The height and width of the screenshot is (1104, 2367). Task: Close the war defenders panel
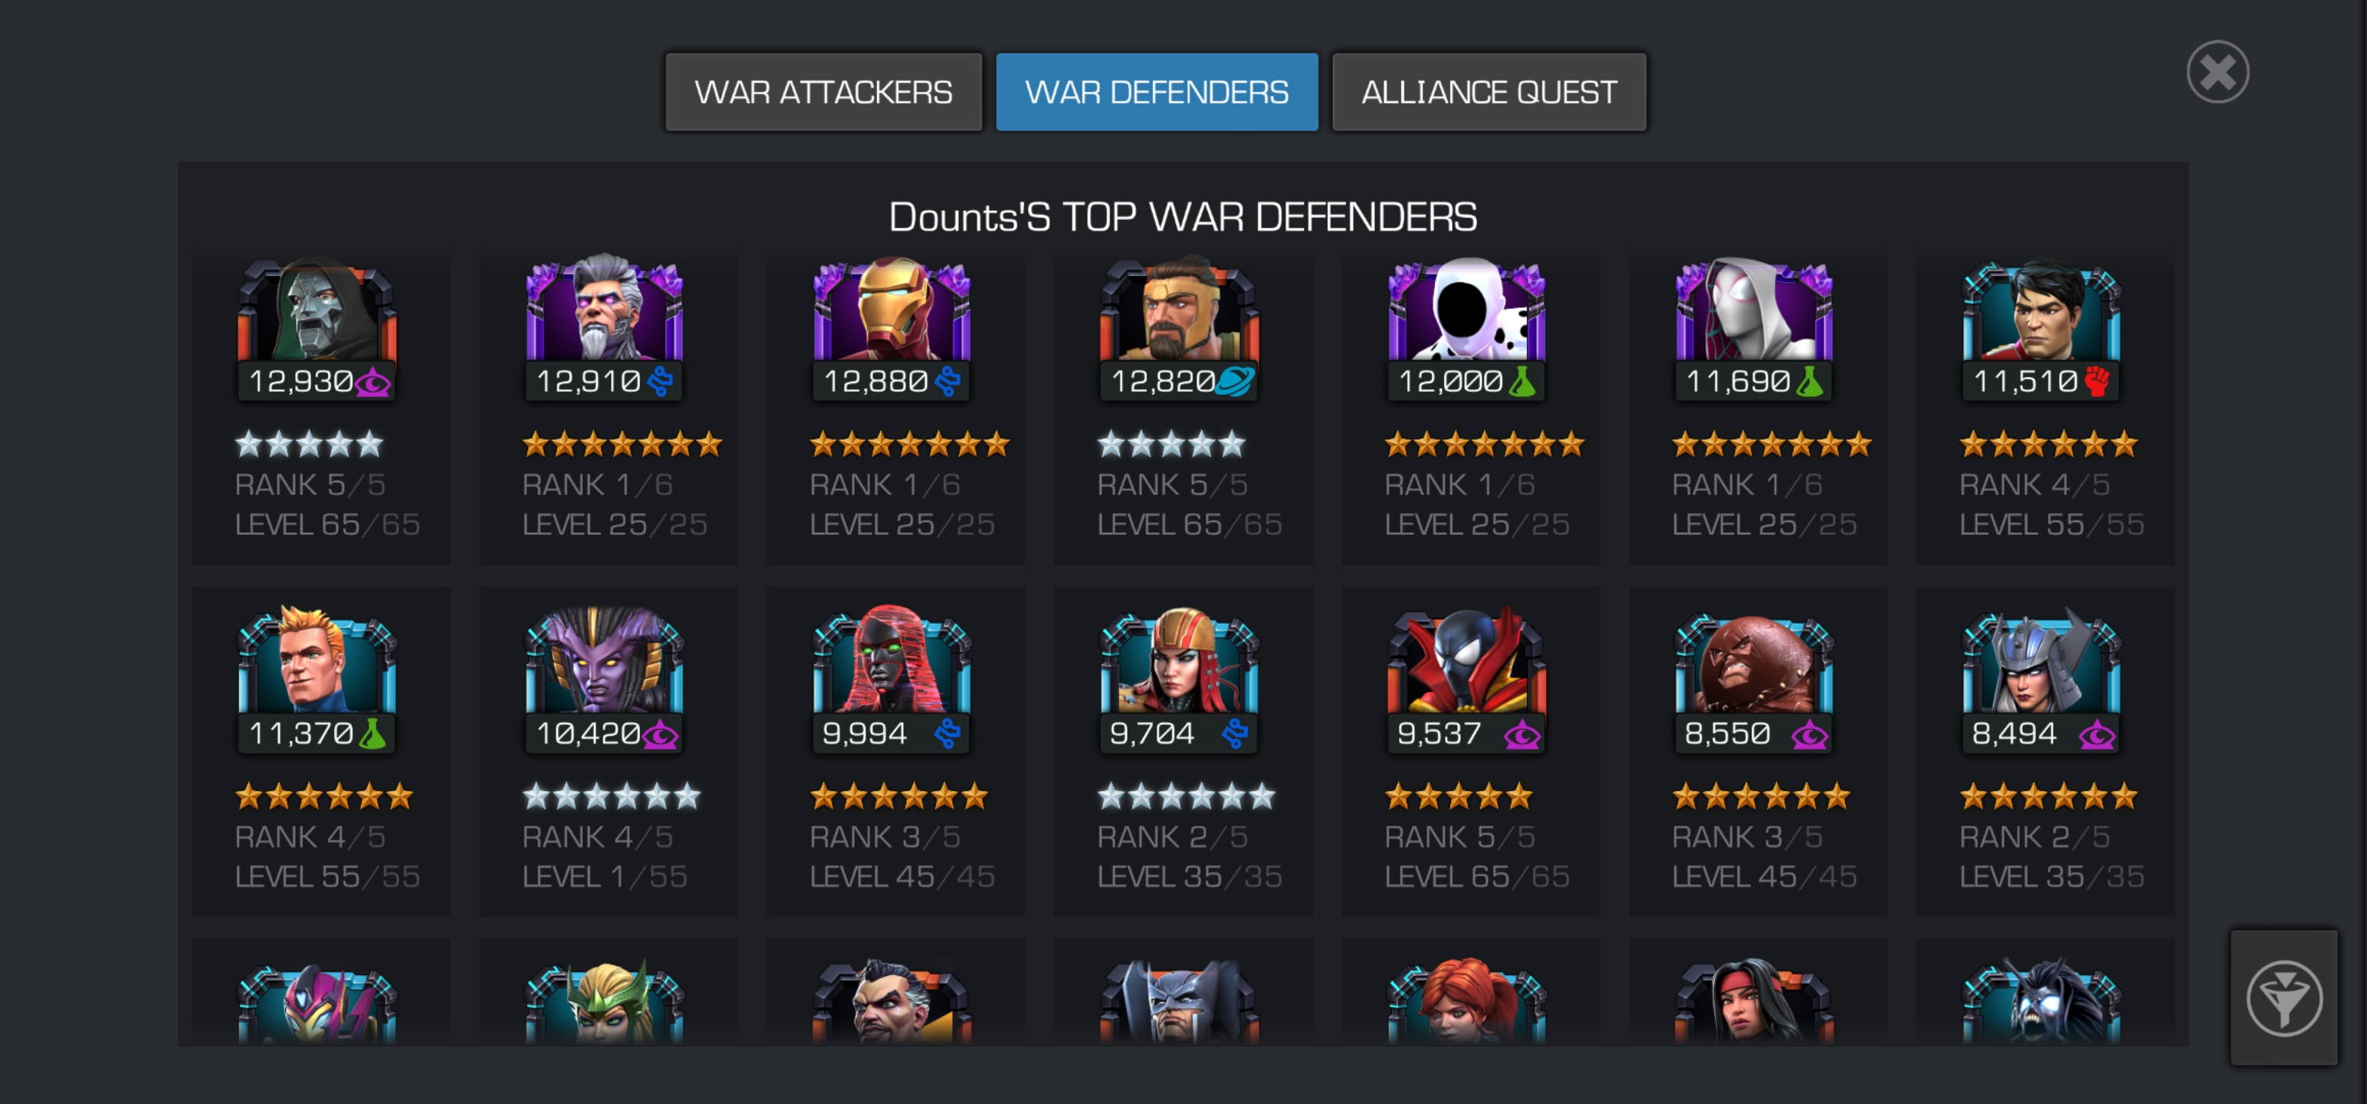click(x=2218, y=72)
